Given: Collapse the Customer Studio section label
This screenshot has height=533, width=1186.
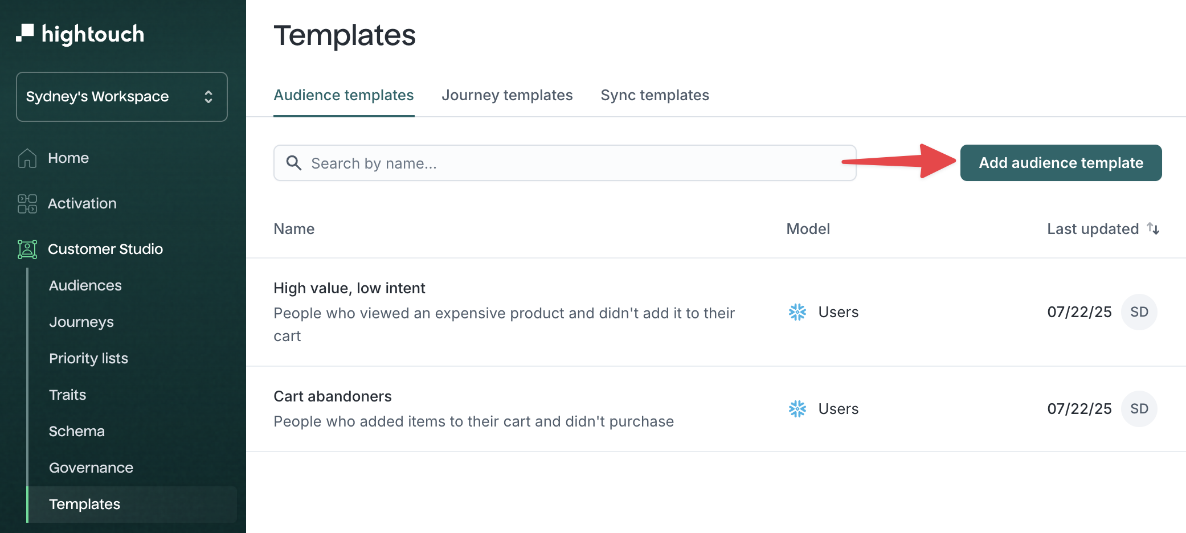Looking at the screenshot, I should 105,249.
